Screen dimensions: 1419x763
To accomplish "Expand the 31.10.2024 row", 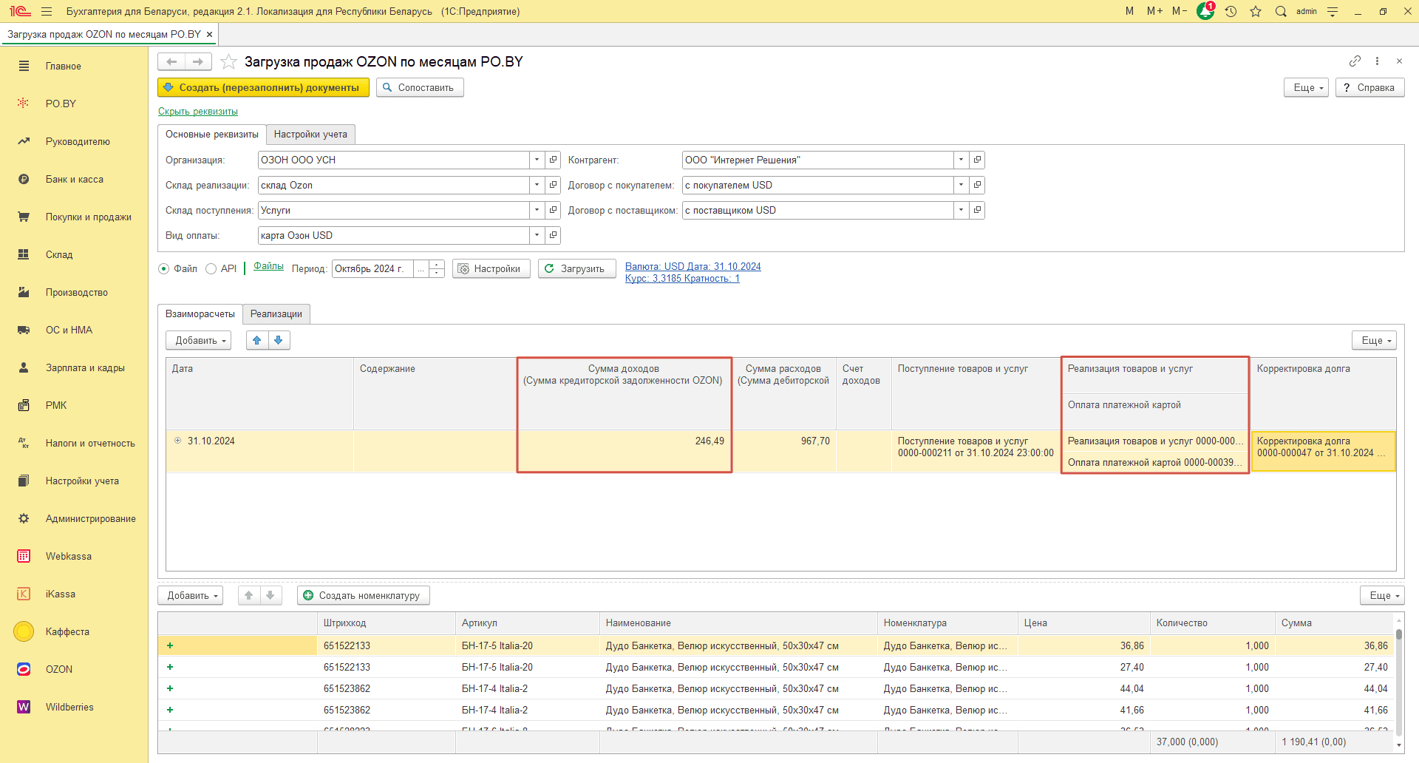I will [177, 441].
